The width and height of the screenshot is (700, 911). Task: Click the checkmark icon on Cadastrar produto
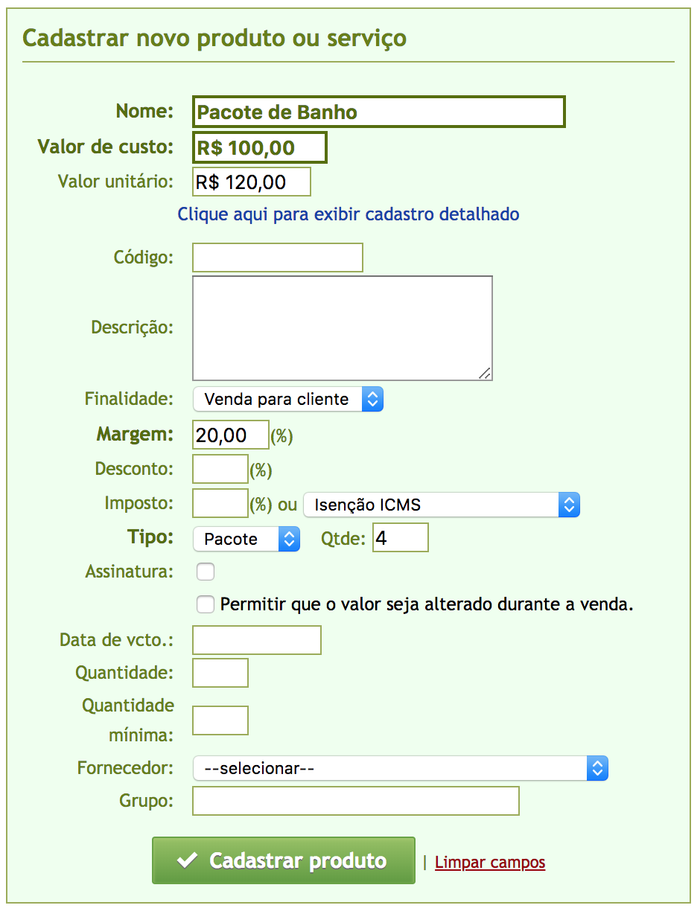coord(187,861)
